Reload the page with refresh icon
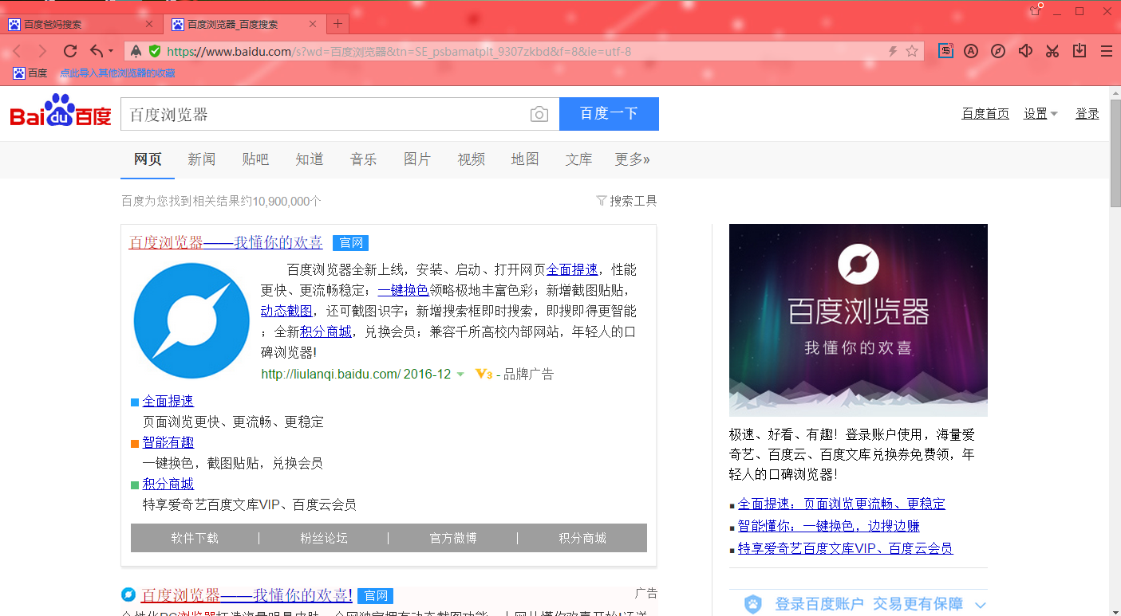1121x616 pixels. tap(70, 51)
